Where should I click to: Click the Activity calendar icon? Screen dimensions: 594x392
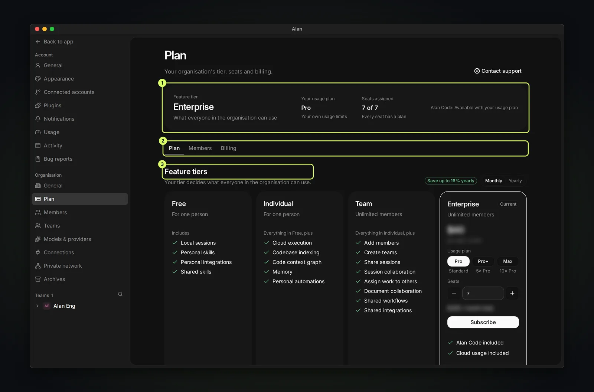38,146
